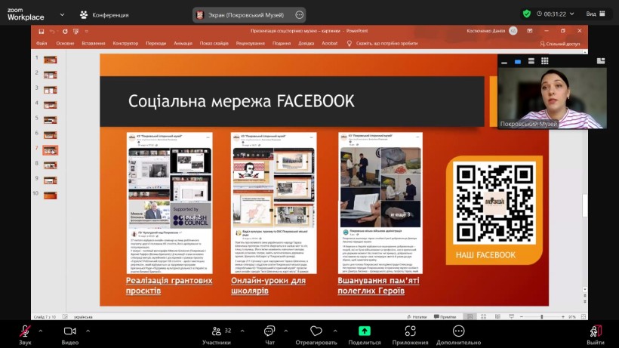Click the zoom in plus button

[563, 317]
